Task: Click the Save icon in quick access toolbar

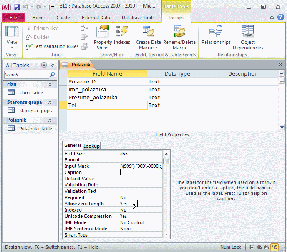Action: click(x=17, y=7)
